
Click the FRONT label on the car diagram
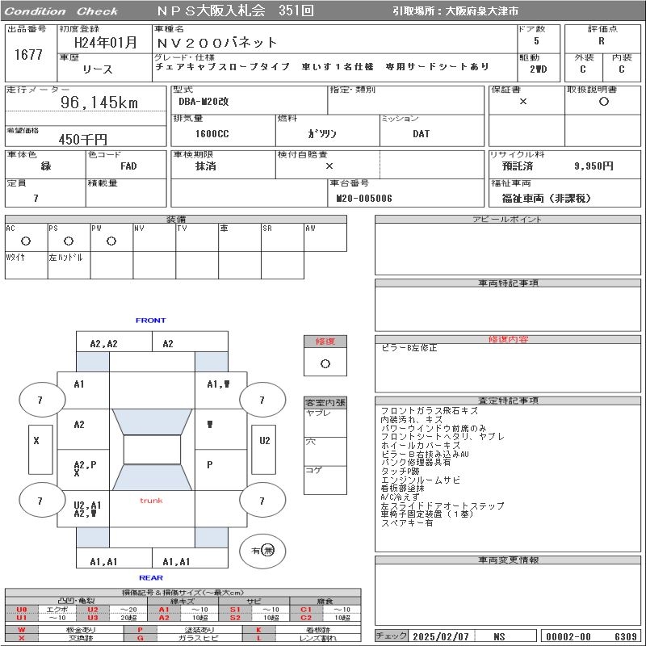(150, 320)
